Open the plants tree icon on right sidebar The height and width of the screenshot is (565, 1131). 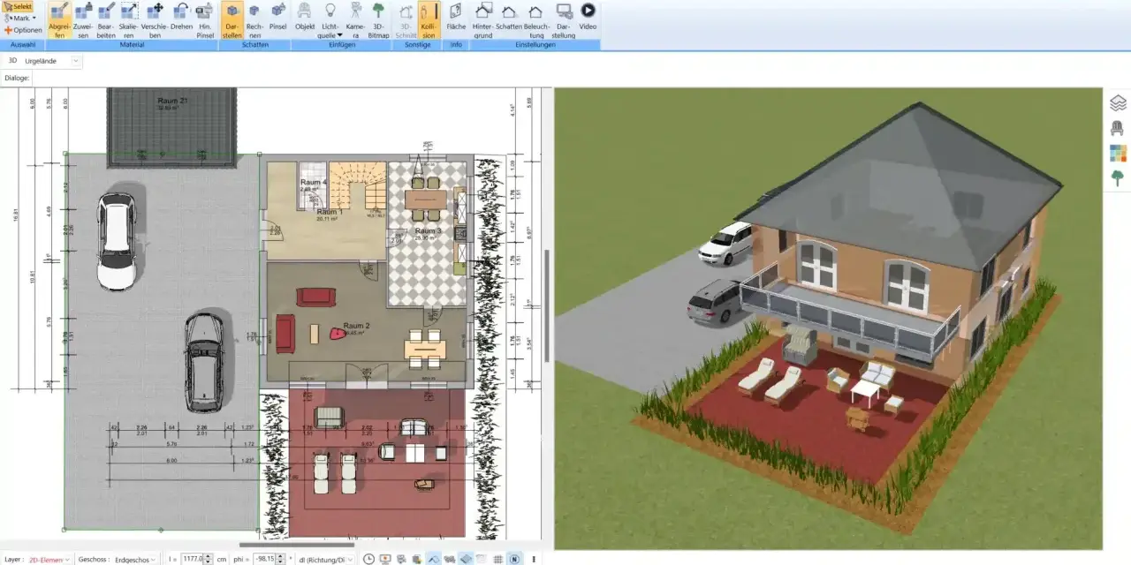(x=1118, y=179)
